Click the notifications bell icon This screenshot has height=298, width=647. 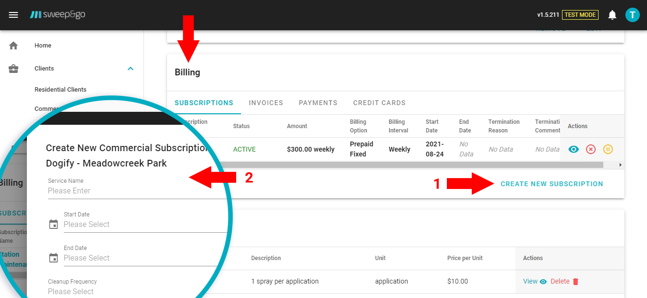click(612, 15)
